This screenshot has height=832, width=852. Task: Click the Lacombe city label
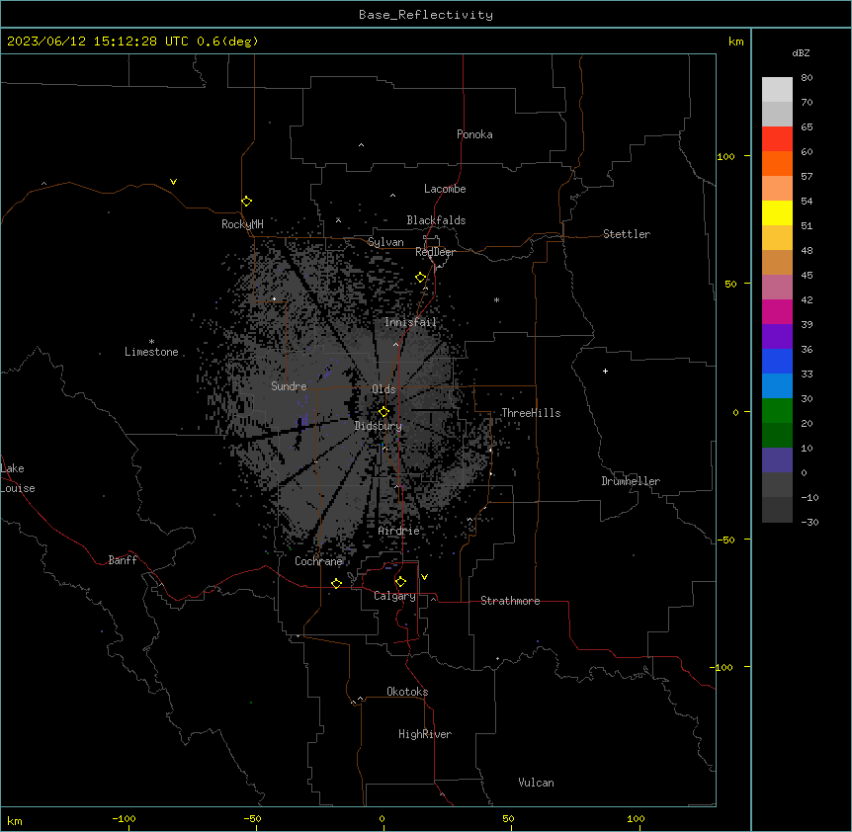(x=445, y=189)
